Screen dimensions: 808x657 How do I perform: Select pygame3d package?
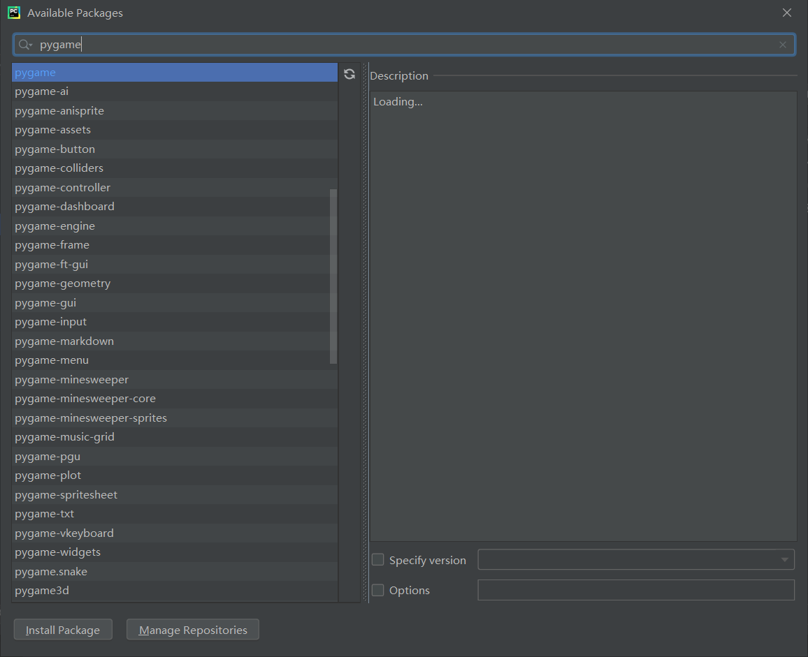(x=175, y=591)
